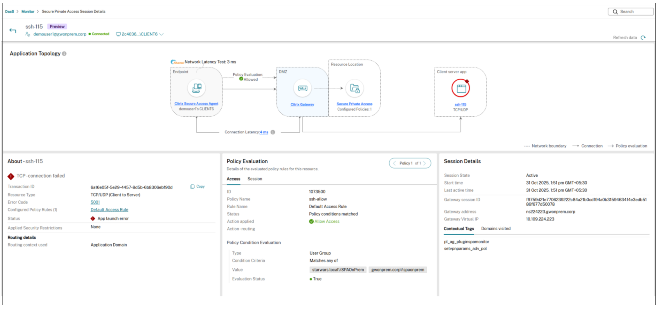Go to previous policy using left chevron
This screenshot has width=660, height=309.
394,163
